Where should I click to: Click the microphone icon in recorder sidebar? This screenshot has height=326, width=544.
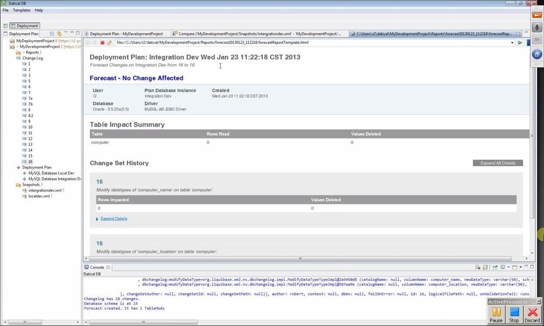537,27
